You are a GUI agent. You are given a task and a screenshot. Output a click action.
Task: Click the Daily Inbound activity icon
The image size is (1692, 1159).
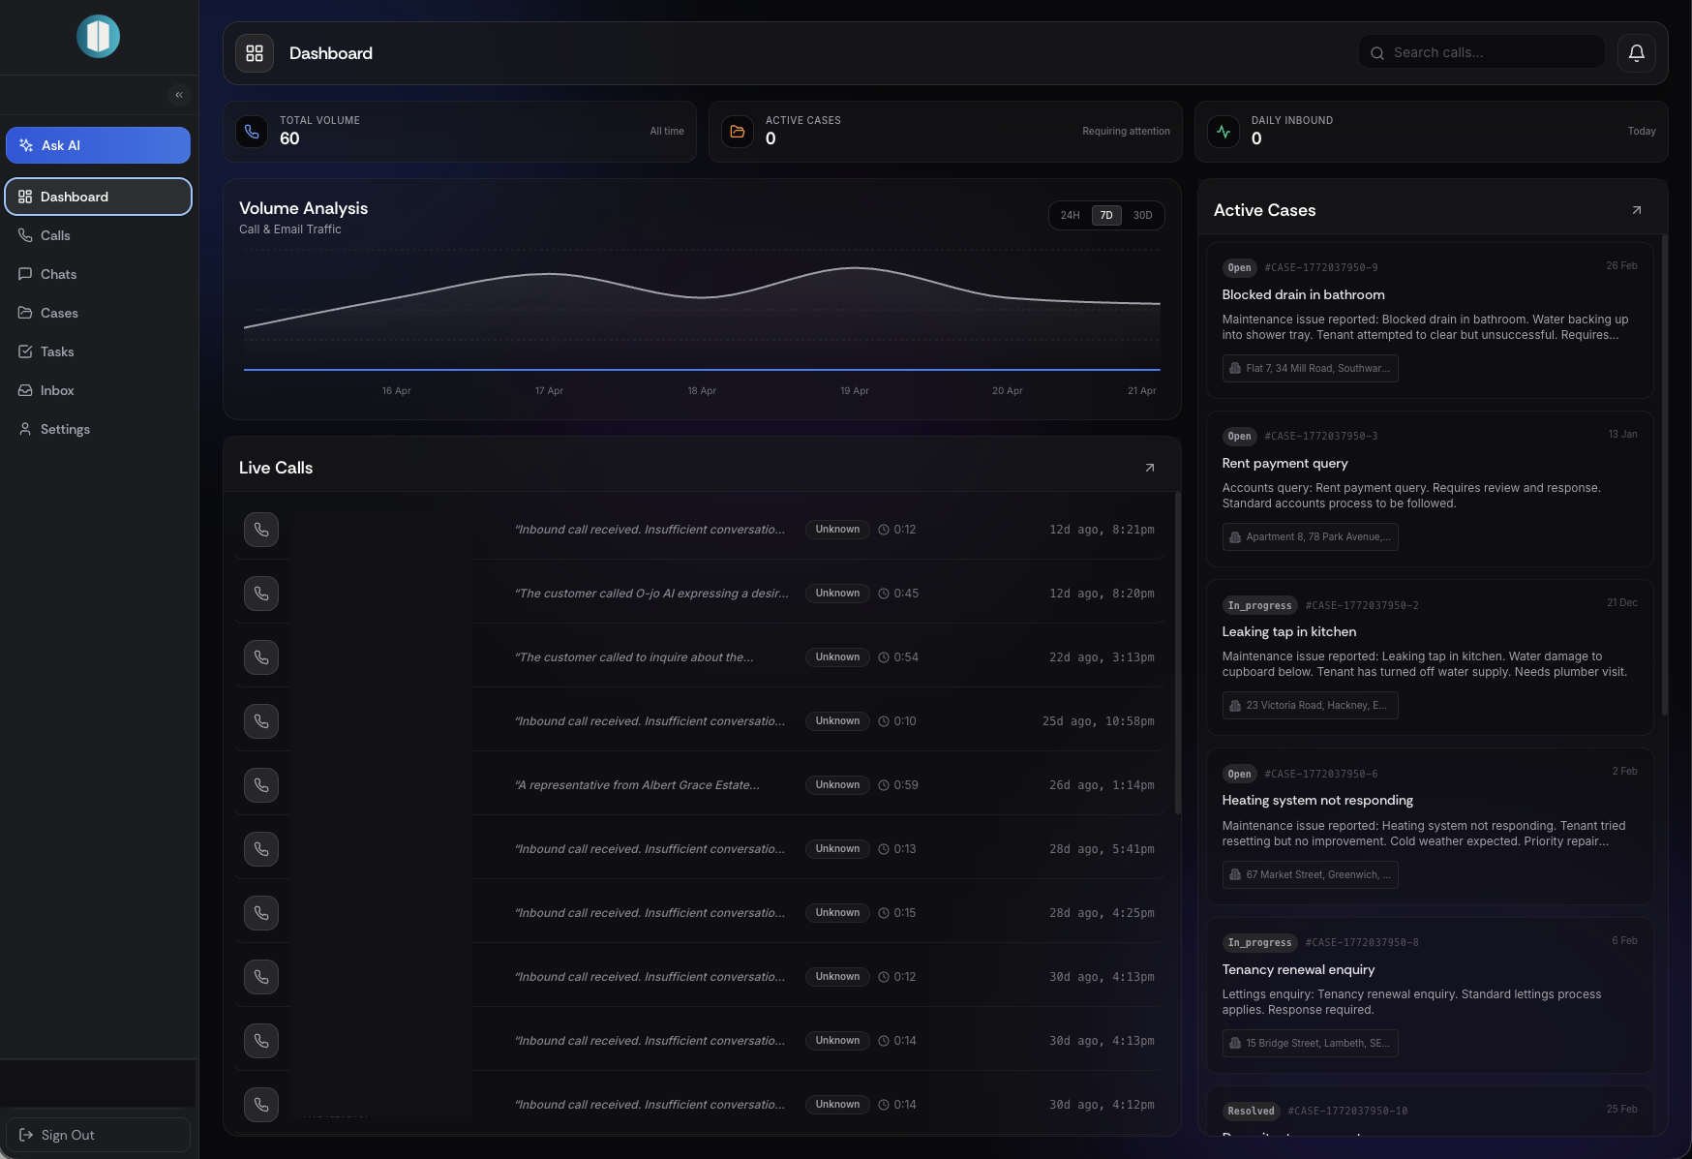pos(1224,132)
